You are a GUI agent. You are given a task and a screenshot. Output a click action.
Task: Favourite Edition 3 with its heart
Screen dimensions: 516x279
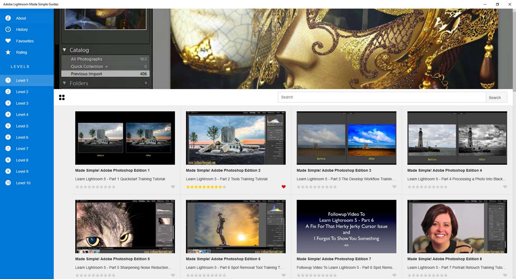[394, 187]
